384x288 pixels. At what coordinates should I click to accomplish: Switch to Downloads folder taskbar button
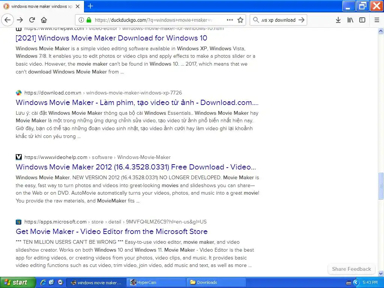(217, 282)
